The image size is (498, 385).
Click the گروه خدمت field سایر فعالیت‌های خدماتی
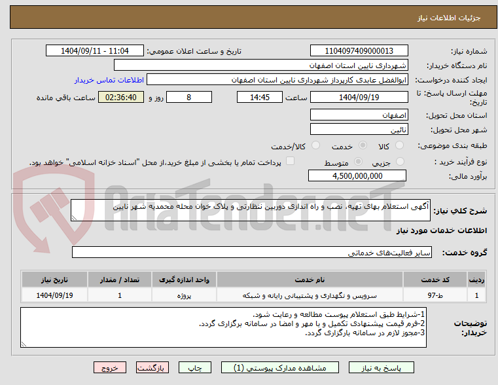tap(252, 252)
